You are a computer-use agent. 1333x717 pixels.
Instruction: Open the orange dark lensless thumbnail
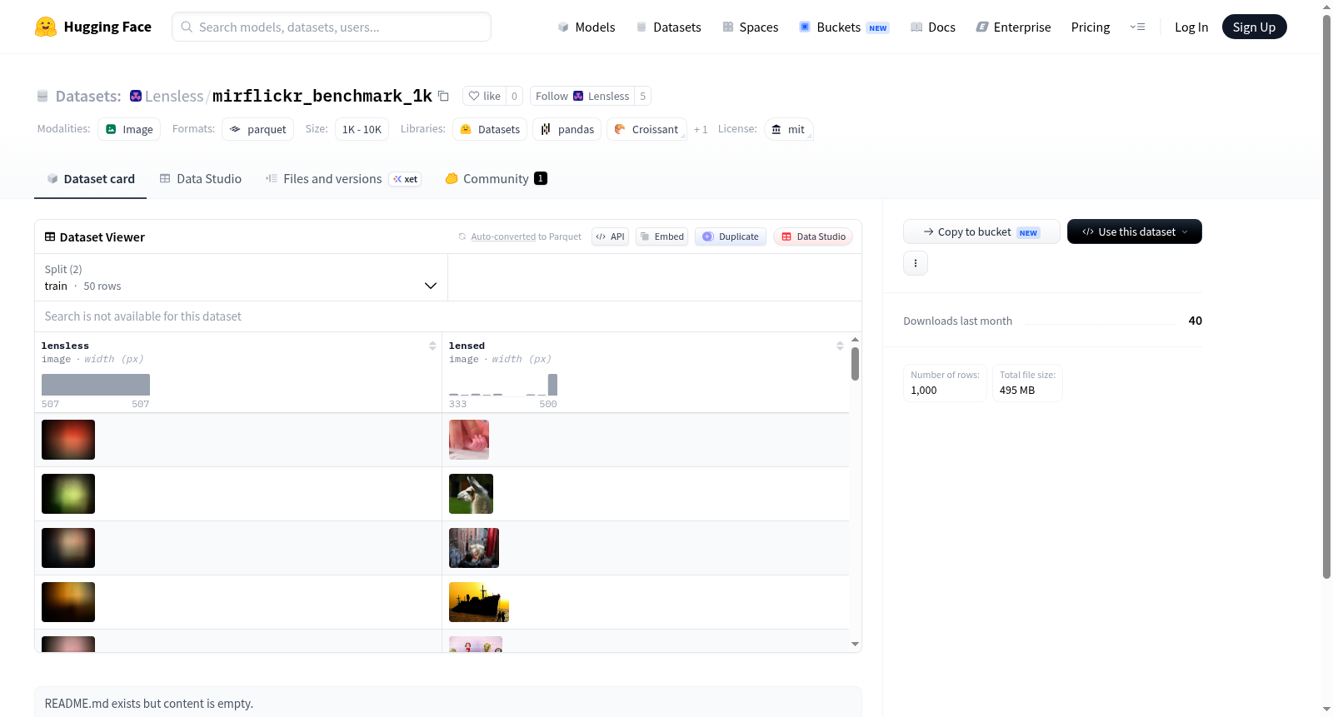point(68,602)
